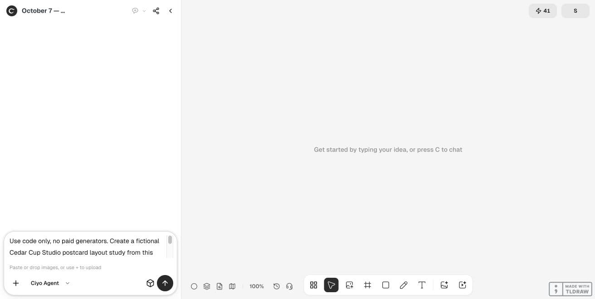Viewport: 595px width, 299px height.
Task: Click the 3D cube icon in the chat box
Action: point(150,283)
